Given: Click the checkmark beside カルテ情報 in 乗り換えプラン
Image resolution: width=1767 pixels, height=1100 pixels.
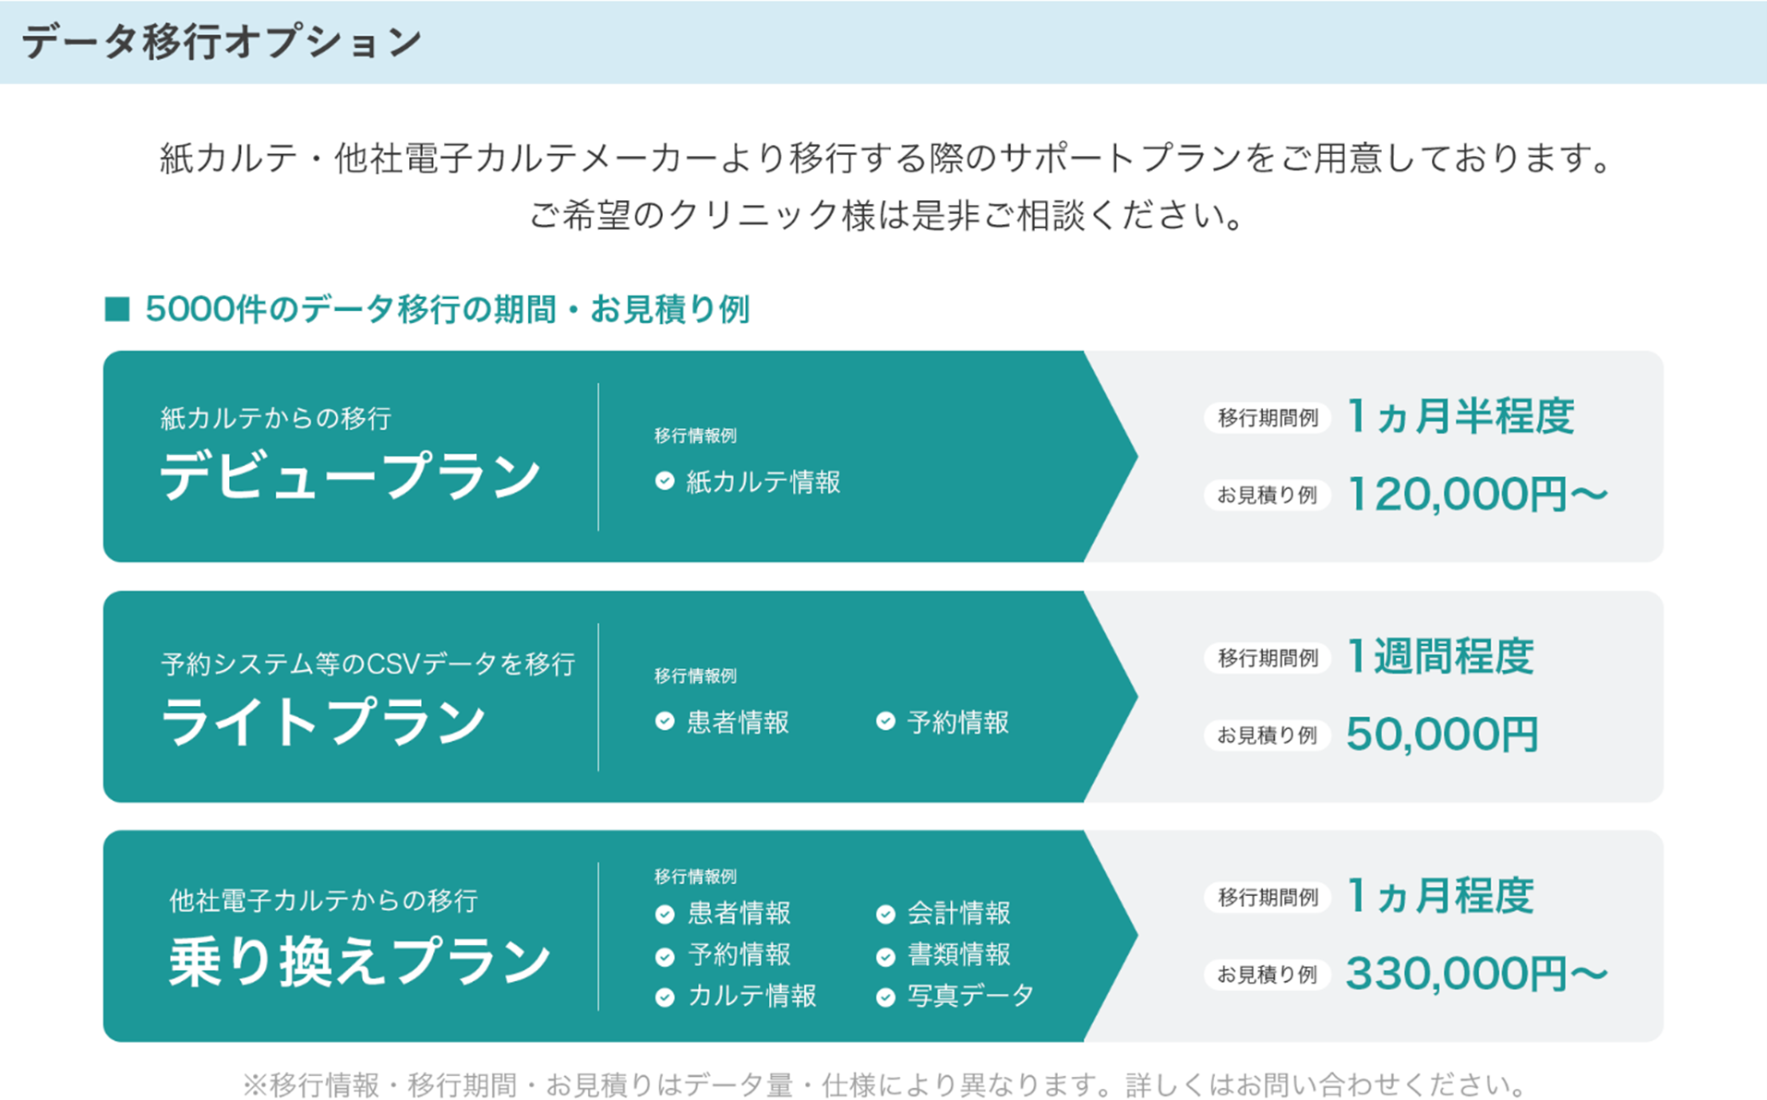Looking at the screenshot, I should click(x=665, y=998).
